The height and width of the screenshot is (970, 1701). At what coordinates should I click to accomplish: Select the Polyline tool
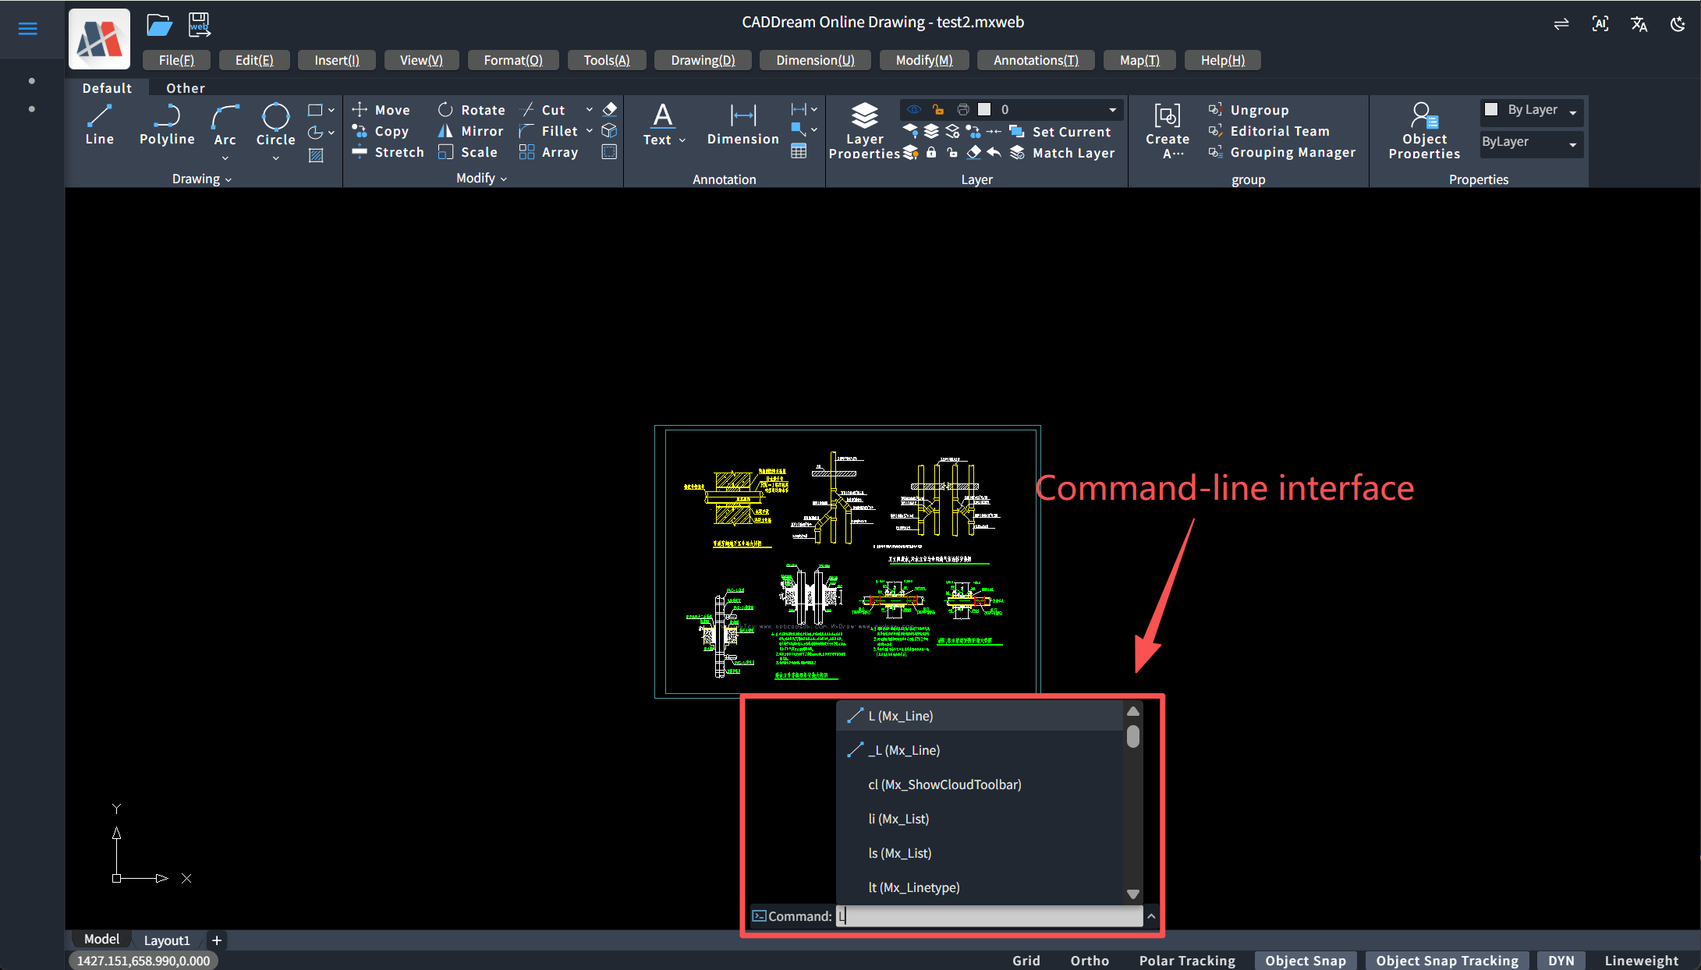pos(167,125)
